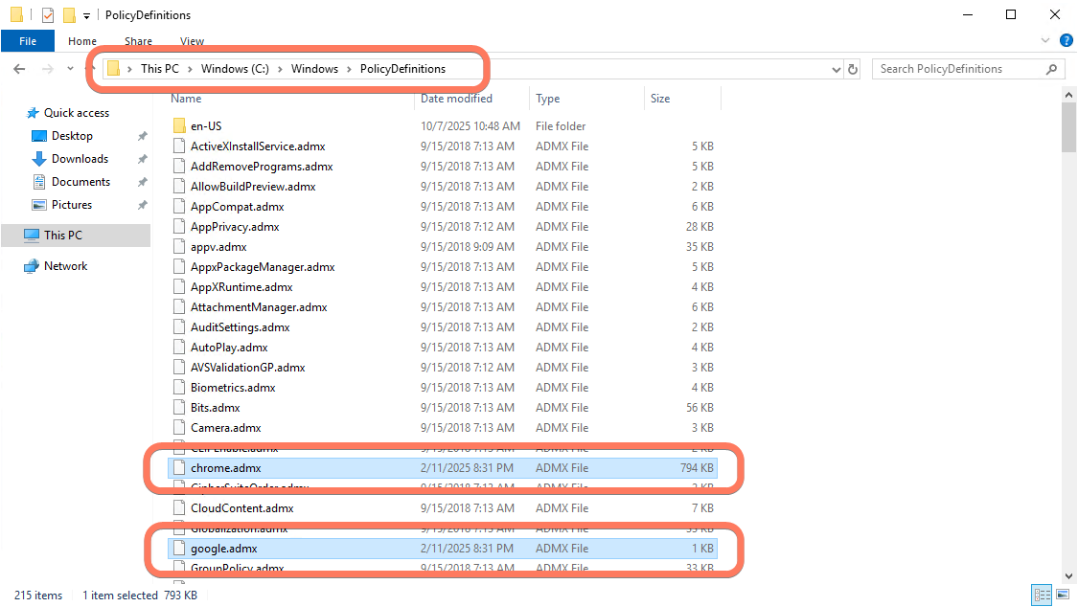Select the en-US folder icon
Screen dimensions: 1078x607
coord(178,126)
